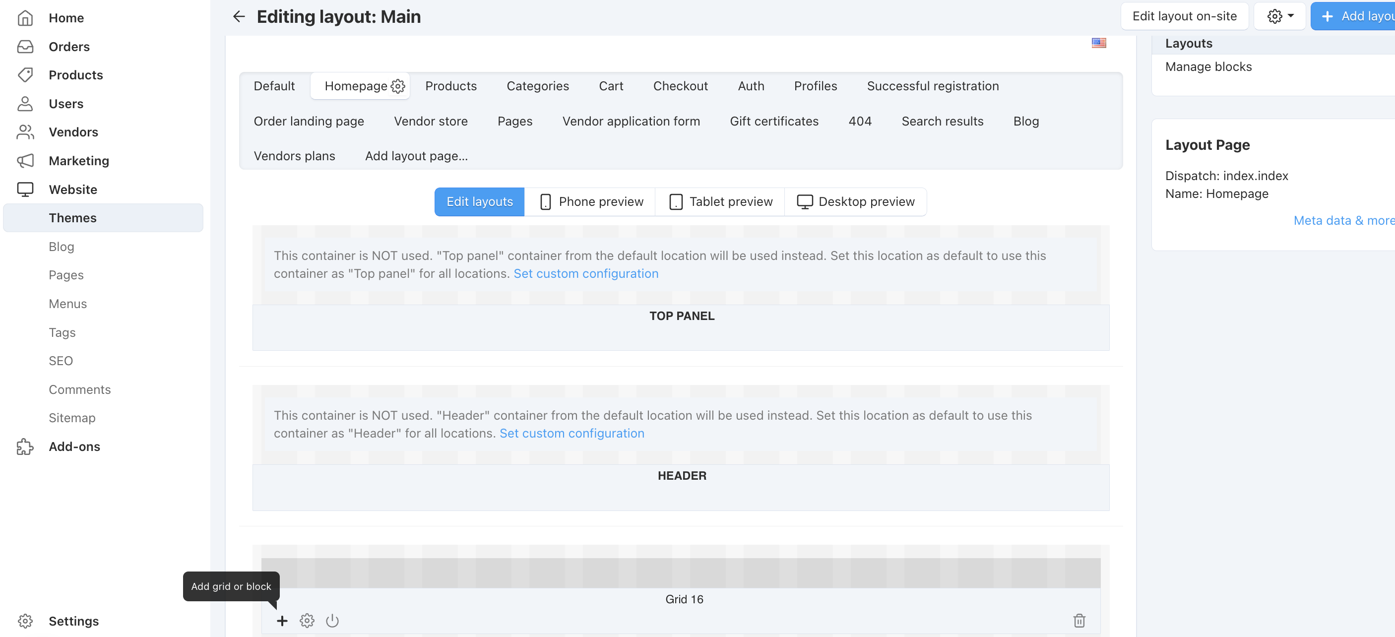1395x637 pixels.
Task: Open Sitemap in Website submenu
Action: pyautogui.click(x=72, y=418)
